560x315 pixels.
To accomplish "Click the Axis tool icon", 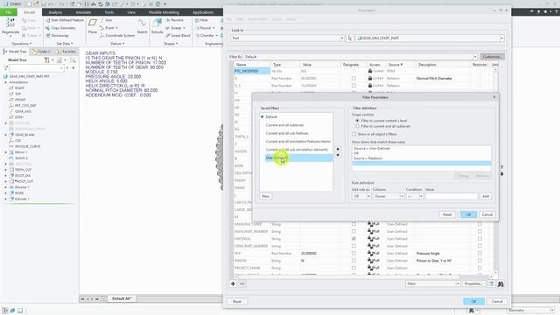I will 102,20.
